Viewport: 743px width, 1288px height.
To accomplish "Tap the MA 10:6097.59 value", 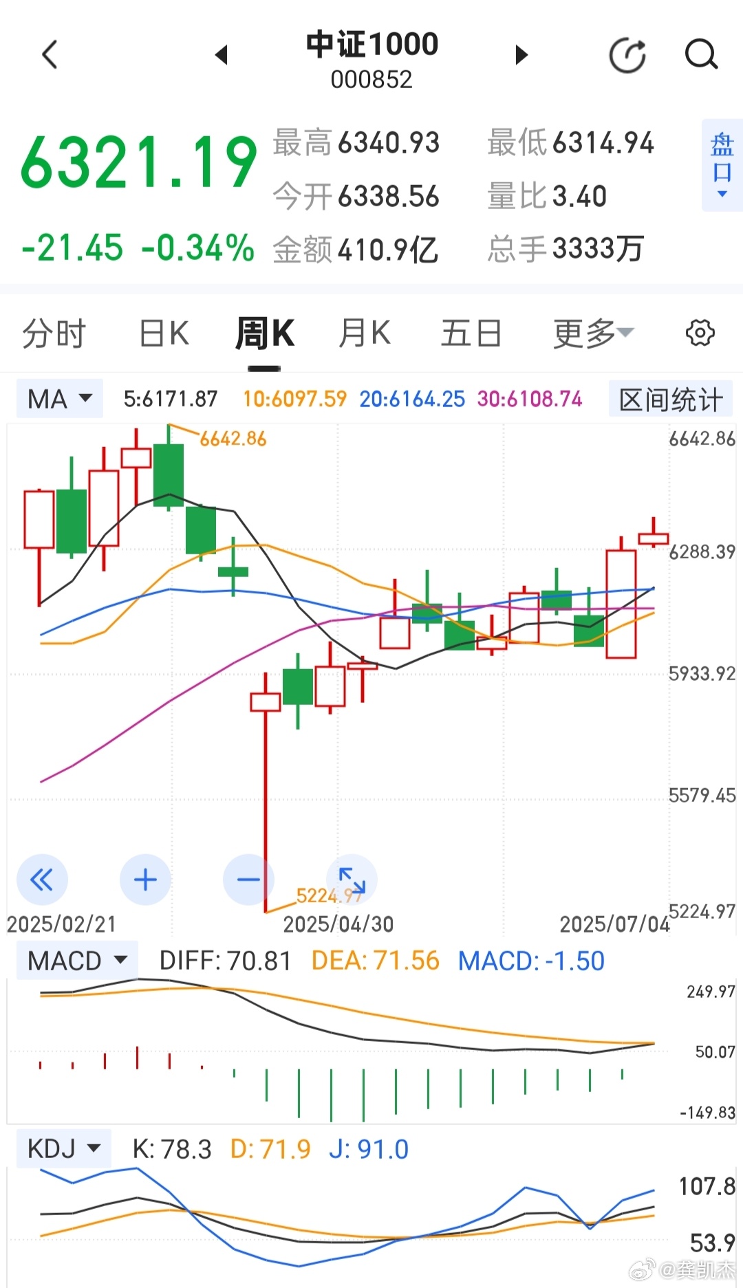I will click(x=295, y=399).
